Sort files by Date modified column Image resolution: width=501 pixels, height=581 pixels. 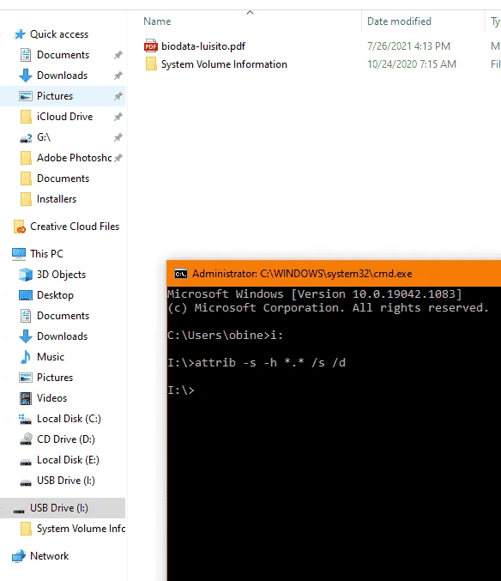point(399,21)
